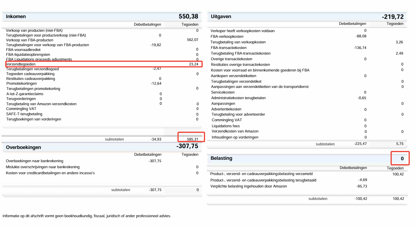This screenshot has height=226, width=415.
Task: Click Overboekingen naar bankrekening row
Action: coord(35,161)
